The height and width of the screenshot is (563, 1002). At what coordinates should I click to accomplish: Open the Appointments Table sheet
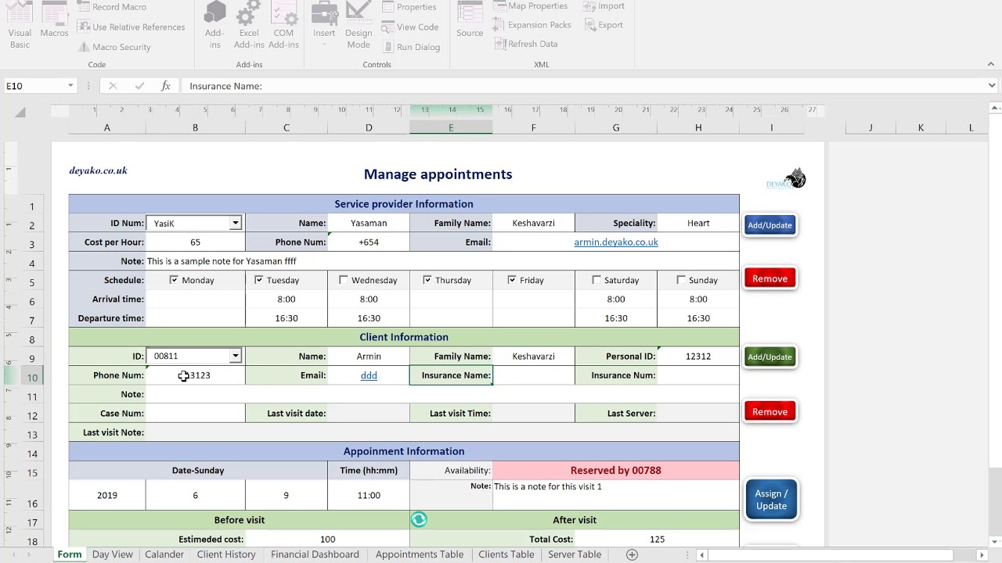click(x=420, y=554)
